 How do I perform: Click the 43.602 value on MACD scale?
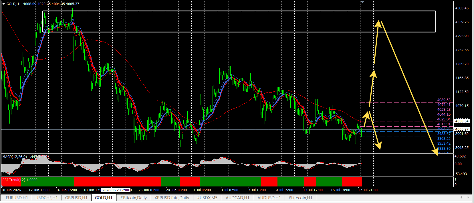[x=460, y=156]
